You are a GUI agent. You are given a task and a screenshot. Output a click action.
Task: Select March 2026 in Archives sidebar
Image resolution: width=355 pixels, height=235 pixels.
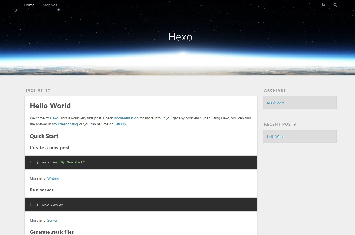point(275,103)
